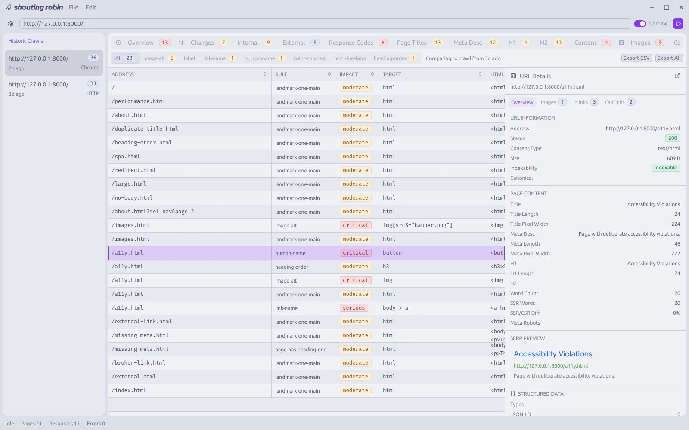This screenshot has height=430, width=689.
Task: Toggle the Chrome rendering switch
Action: click(640, 24)
